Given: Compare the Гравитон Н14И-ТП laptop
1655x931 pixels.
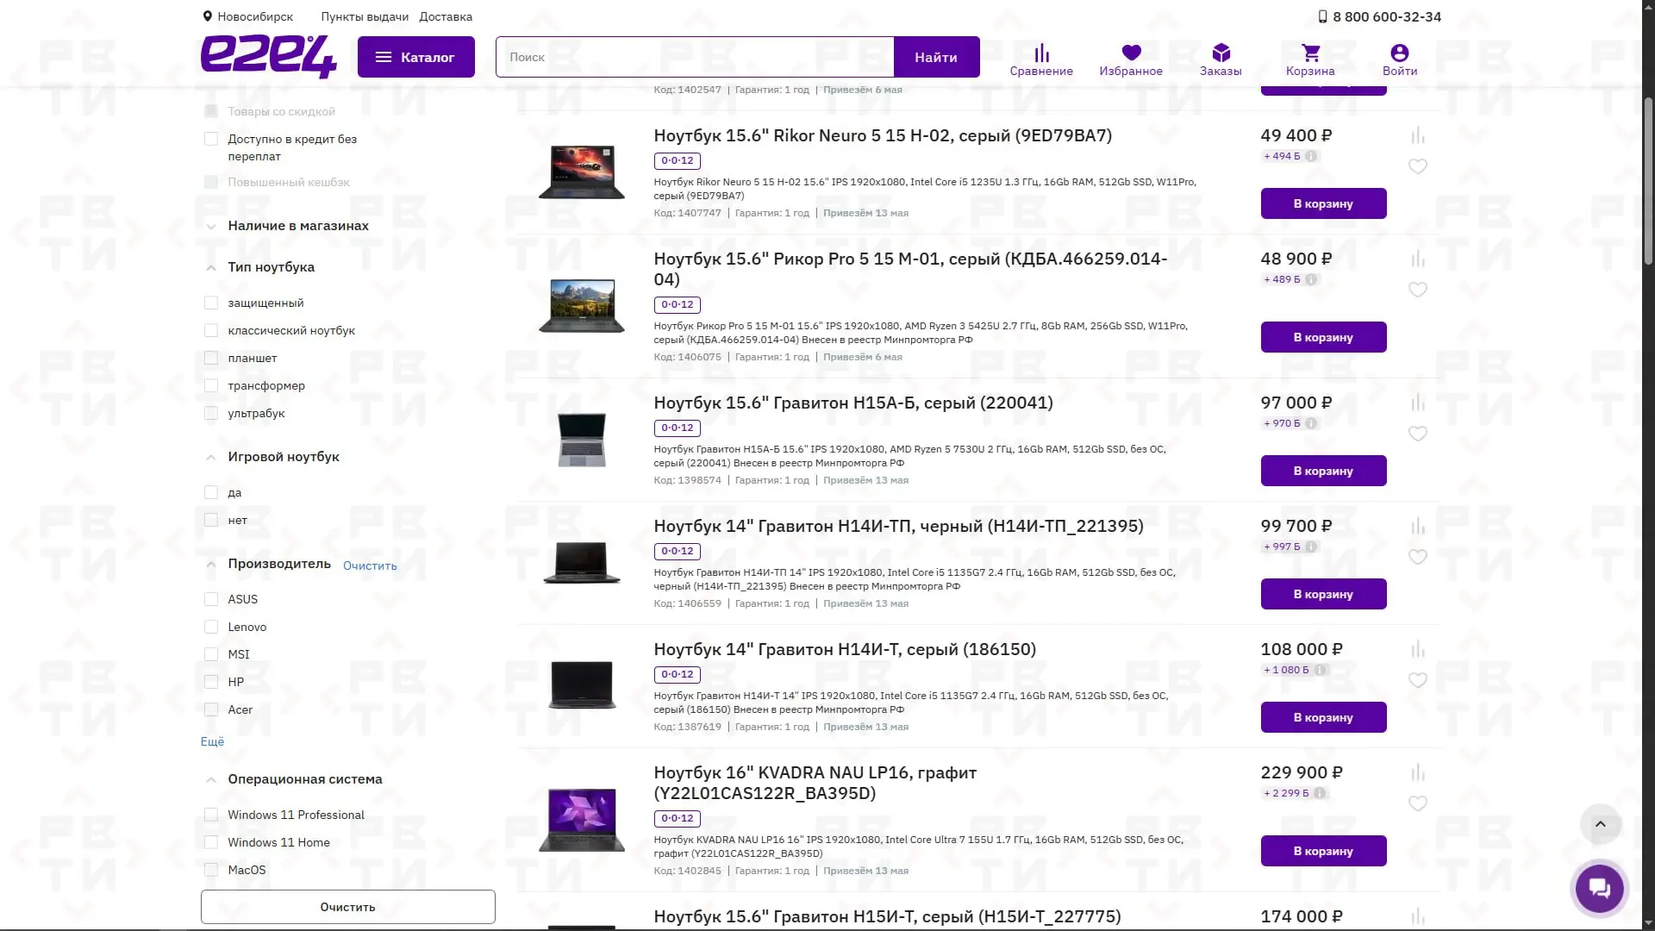Looking at the screenshot, I should coord(1418,526).
